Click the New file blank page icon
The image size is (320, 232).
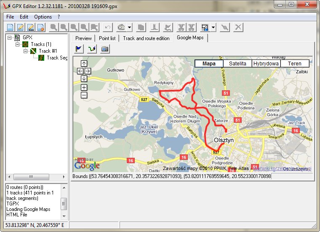point(10,27)
